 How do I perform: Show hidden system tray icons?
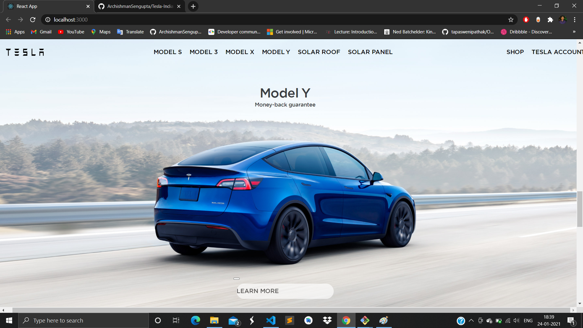coord(471,320)
